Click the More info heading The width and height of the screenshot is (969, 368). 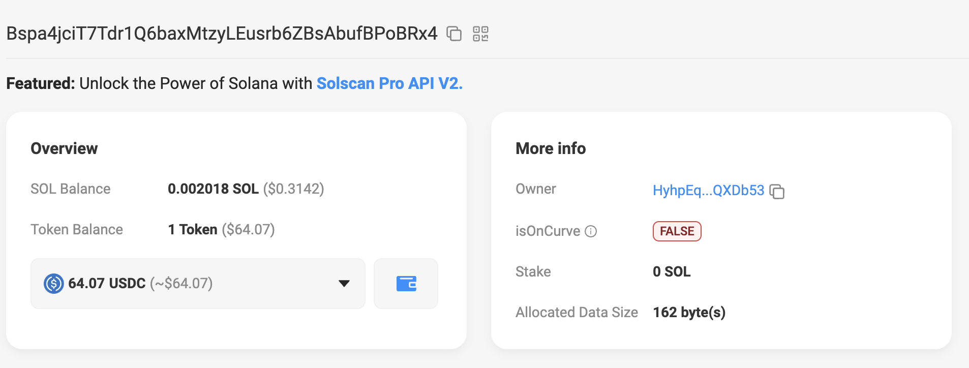pos(551,148)
